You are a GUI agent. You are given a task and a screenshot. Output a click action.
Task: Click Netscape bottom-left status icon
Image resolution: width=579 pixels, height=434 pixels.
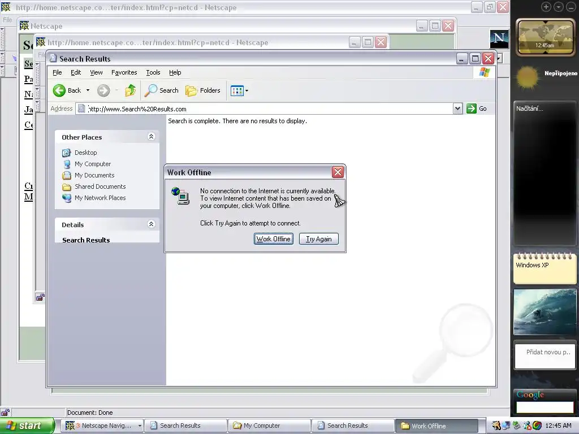click(5, 412)
